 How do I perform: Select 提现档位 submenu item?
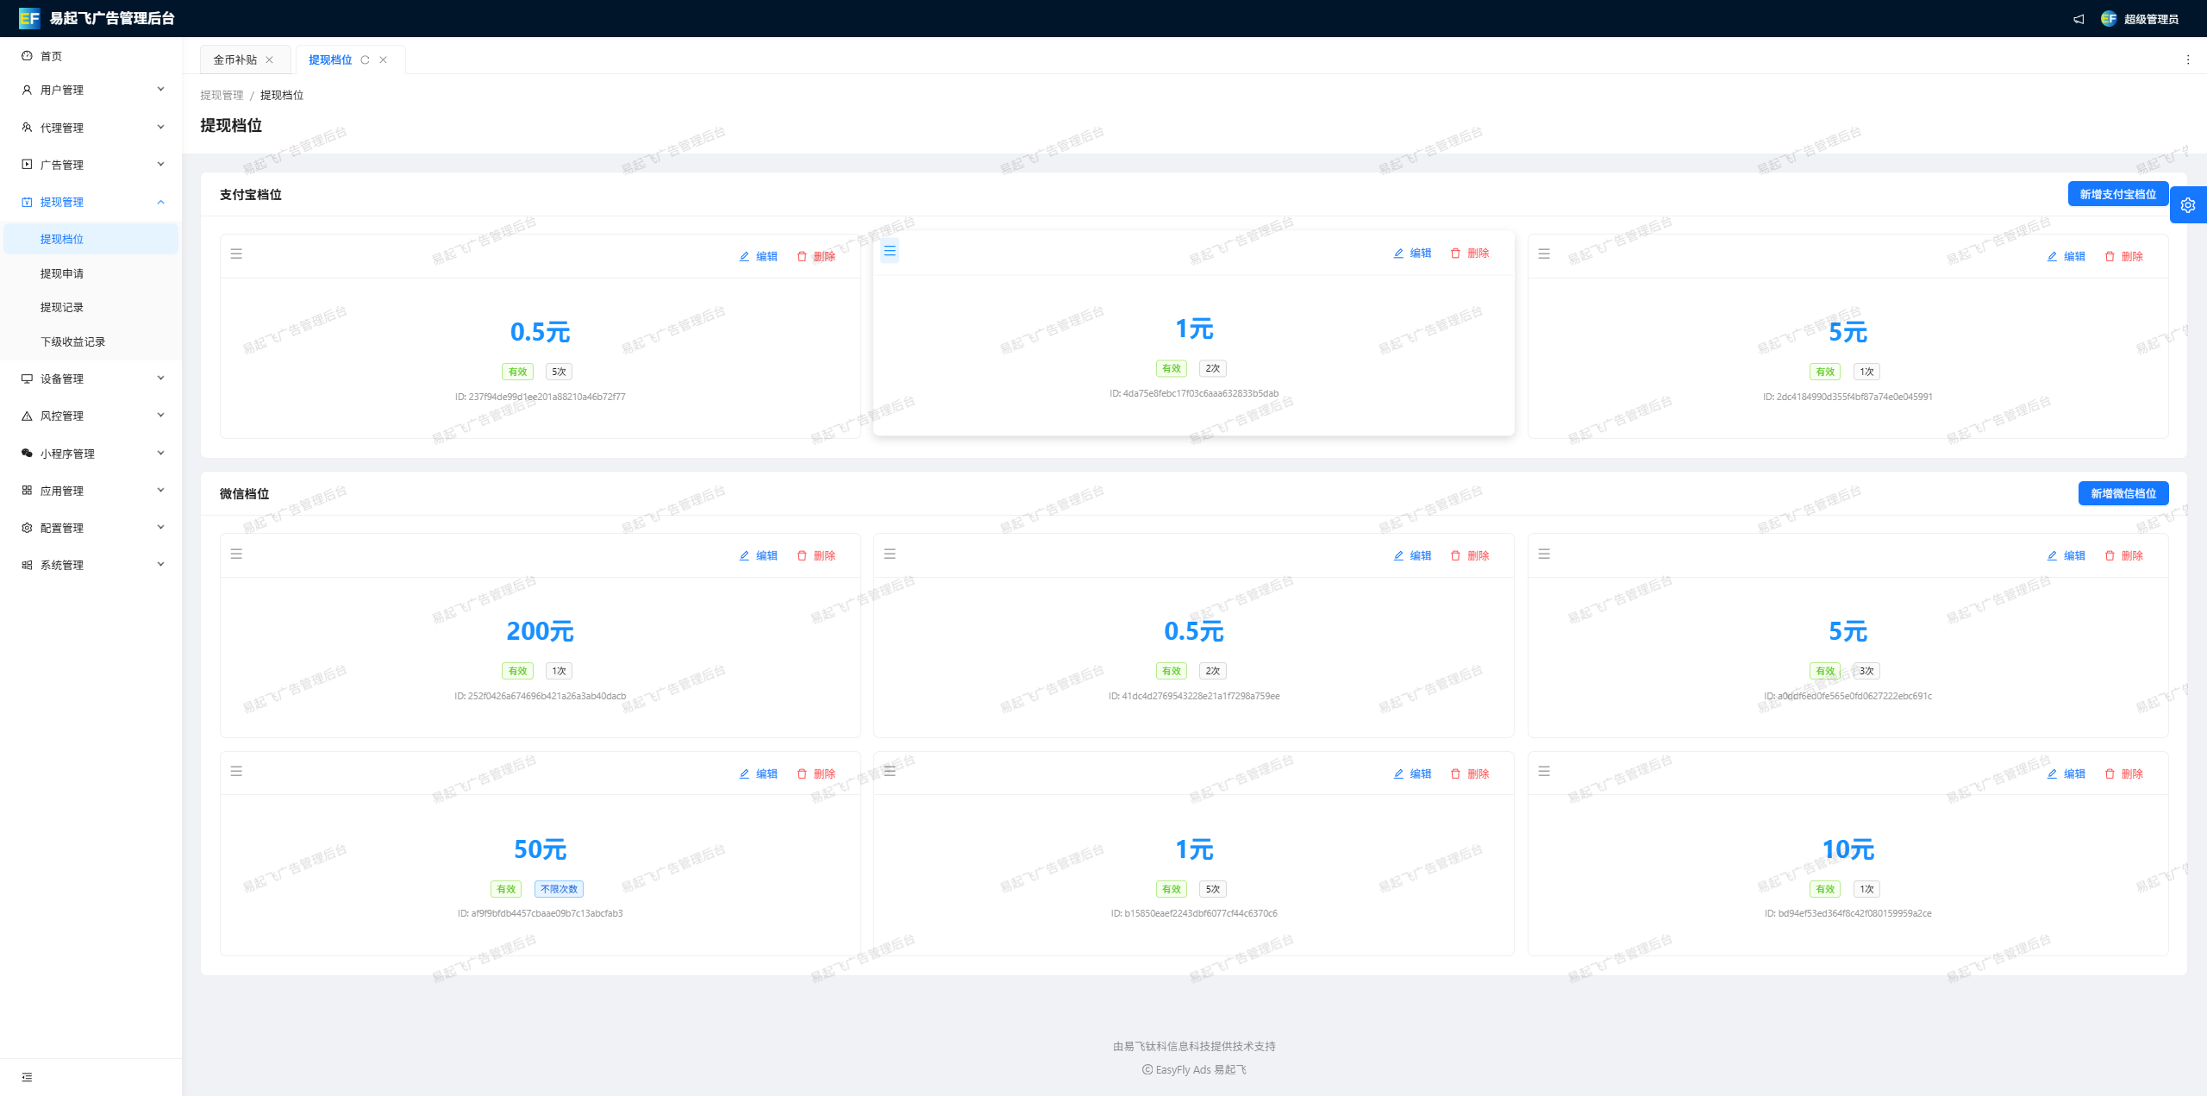[x=91, y=239]
